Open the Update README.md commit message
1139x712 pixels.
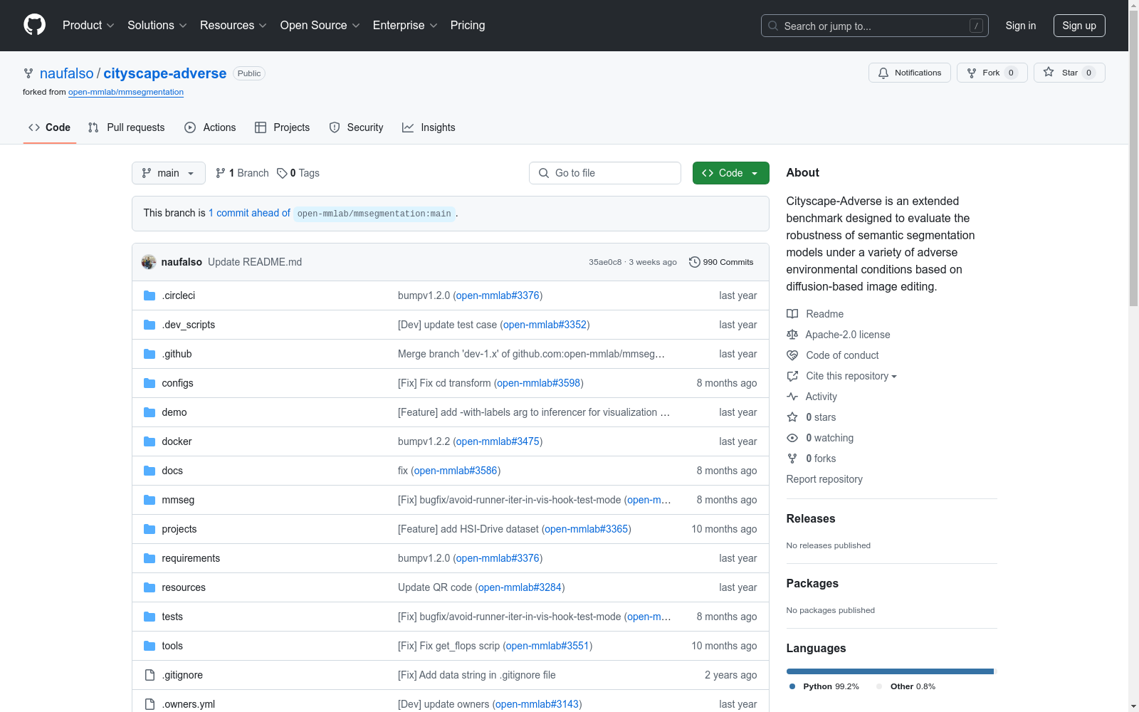click(255, 262)
